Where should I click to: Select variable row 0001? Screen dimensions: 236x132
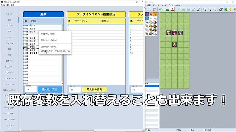tap(42, 26)
